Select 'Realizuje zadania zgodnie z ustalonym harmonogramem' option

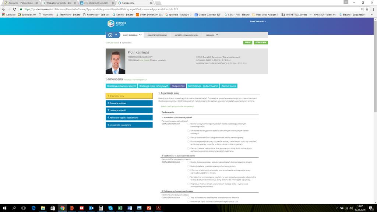tap(188, 166)
